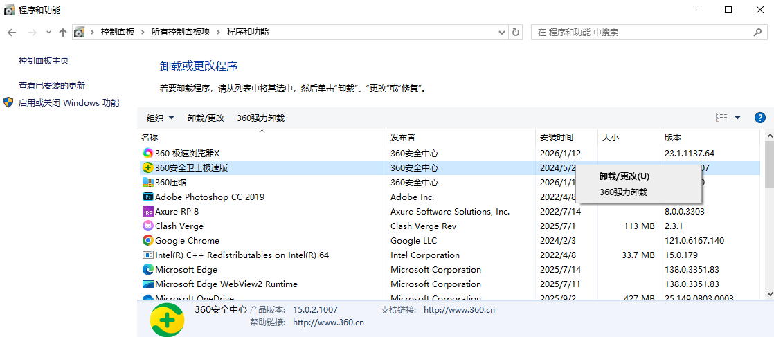The image size is (774, 337).
Task: Click the Google Chrome icon in list
Action: tap(147, 240)
